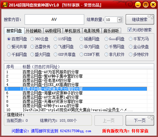Click the 下一页 button
The height and width of the screenshot is (137, 158).
140,120
